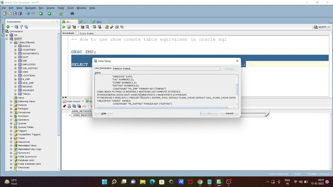333x187 pixels.
Task: Click the Run Statement green play icon
Action: (x=64, y=27)
